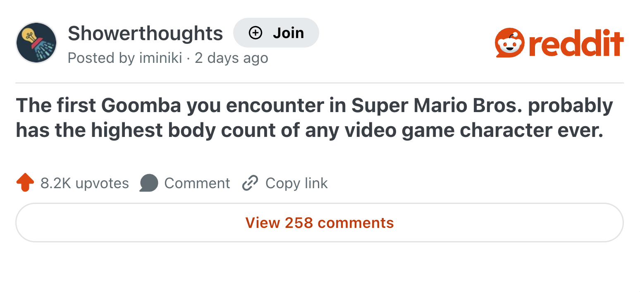This screenshot has height=292, width=640.
Task: Open the iminiki user profile
Action: click(x=161, y=58)
